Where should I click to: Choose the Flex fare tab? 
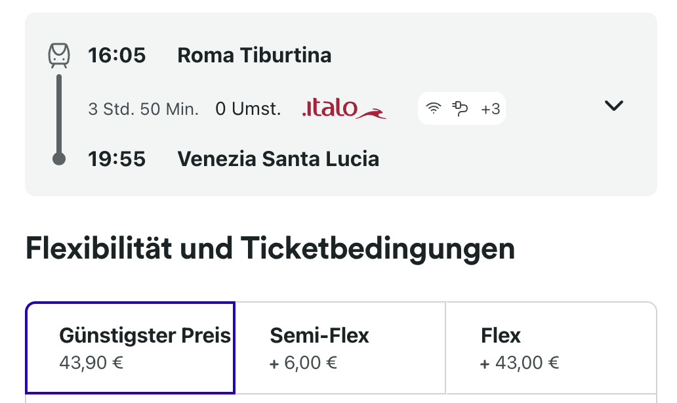(x=550, y=347)
